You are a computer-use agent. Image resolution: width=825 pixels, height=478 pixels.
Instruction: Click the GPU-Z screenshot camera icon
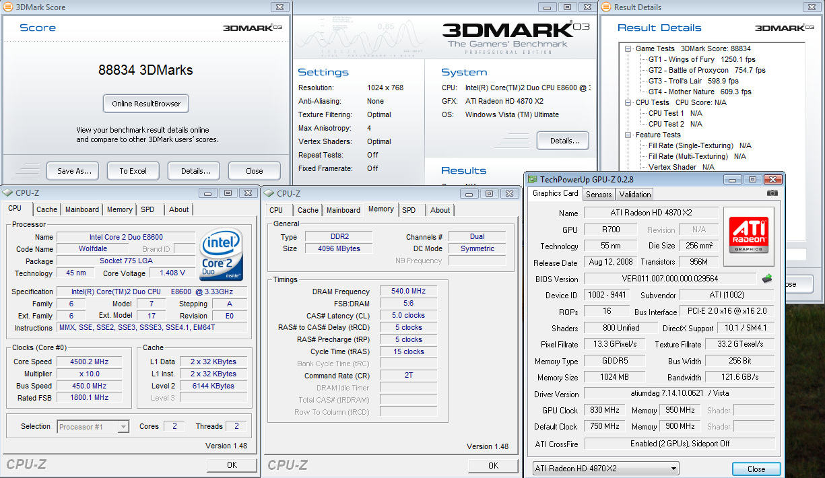[772, 193]
